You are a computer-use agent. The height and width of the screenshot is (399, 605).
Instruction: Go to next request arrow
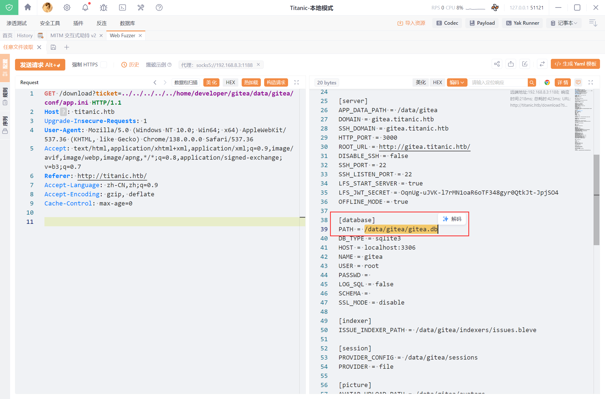pyautogui.click(x=165, y=82)
